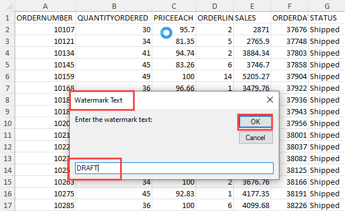The height and width of the screenshot is (211, 345).
Task: Click the PRICEEACH header cell
Action: point(174,18)
